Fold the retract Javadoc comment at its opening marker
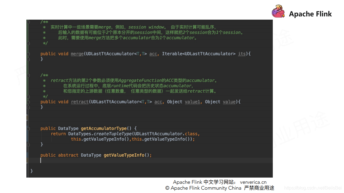The width and height of the screenshot is (344, 193). (28, 75)
